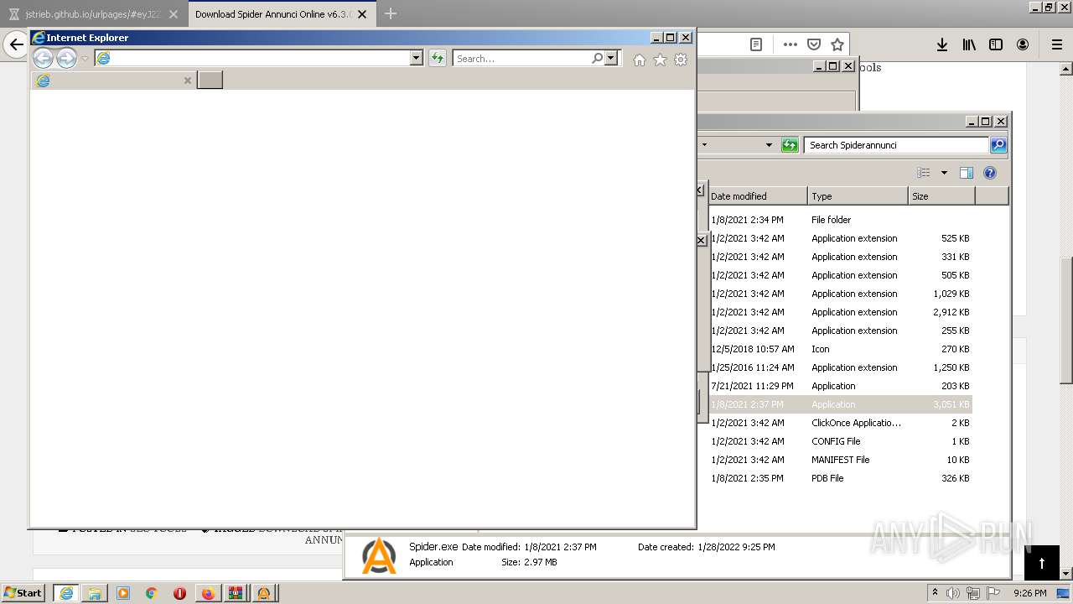Viewport: 1073px width, 604px height.
Task: Open Firefox hamburger menu
Action: (1056, 44)
